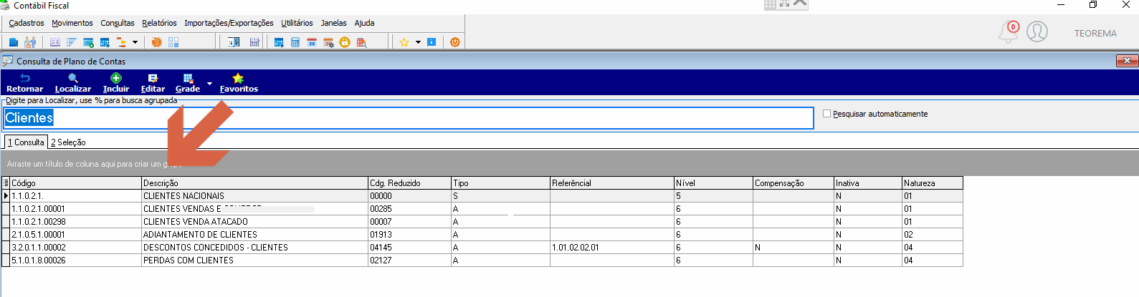
Task: Click the purple chart toolbar icon
Action: coord(254,42)
